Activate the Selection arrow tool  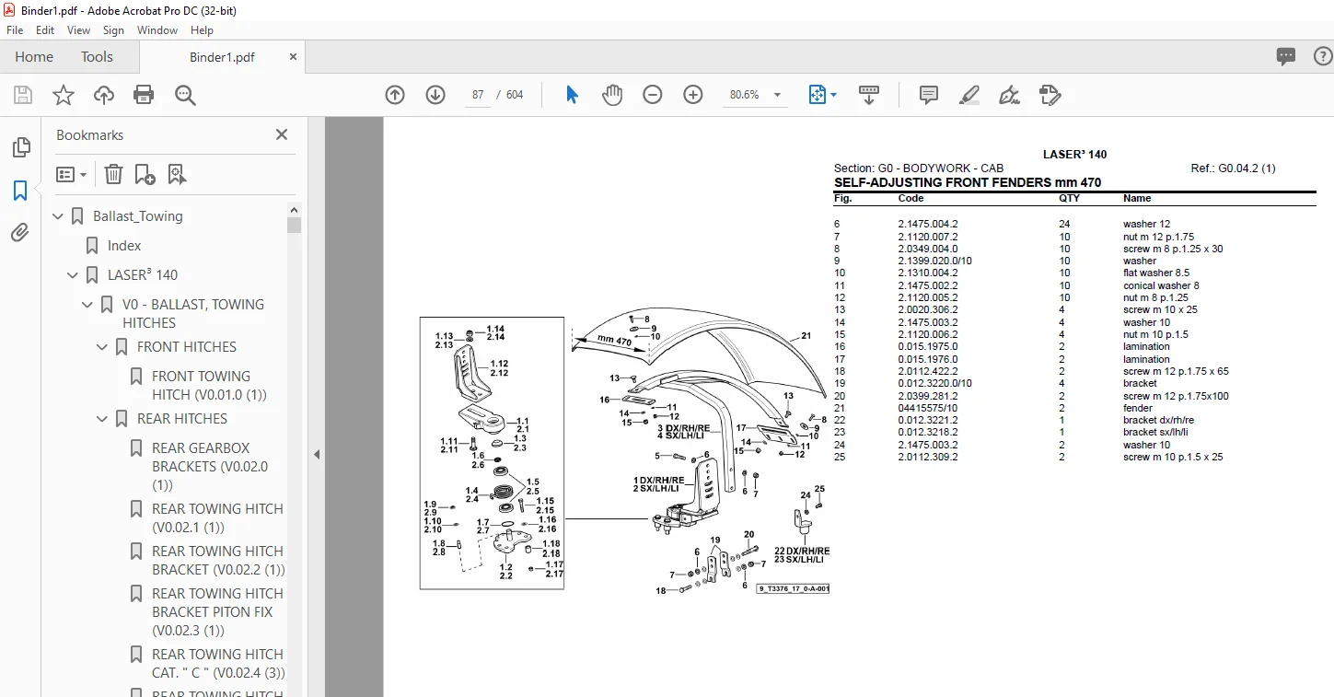(x=572, y=95)
